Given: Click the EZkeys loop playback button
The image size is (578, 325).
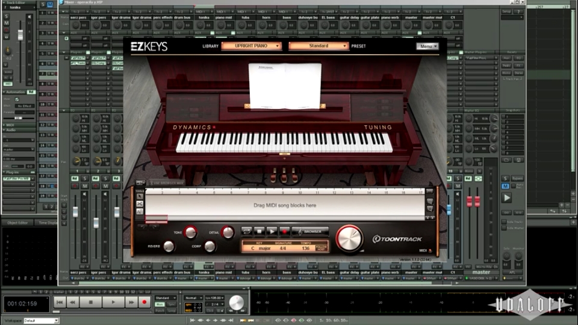Looking at the screenshot, I should point(246,231).
